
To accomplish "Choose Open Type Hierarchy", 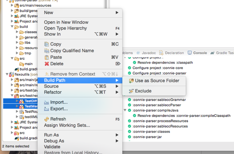I will pyautogui.click(x=80, y=28).
